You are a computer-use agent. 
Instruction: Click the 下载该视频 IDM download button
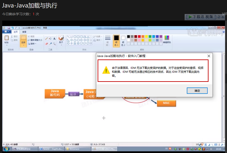point(201,17)
